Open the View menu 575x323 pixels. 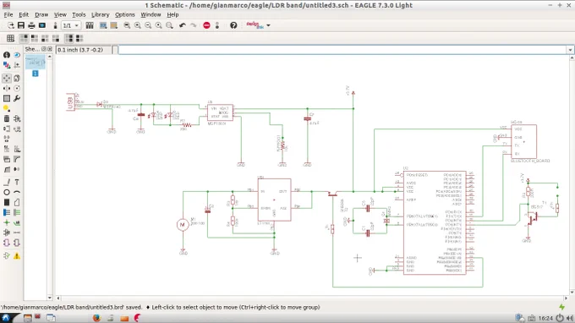pos(60,14)
